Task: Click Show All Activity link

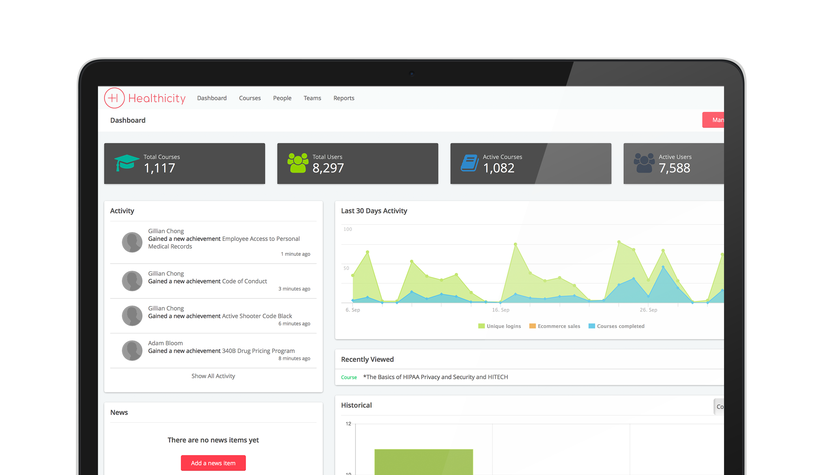Action: (213, 376)
